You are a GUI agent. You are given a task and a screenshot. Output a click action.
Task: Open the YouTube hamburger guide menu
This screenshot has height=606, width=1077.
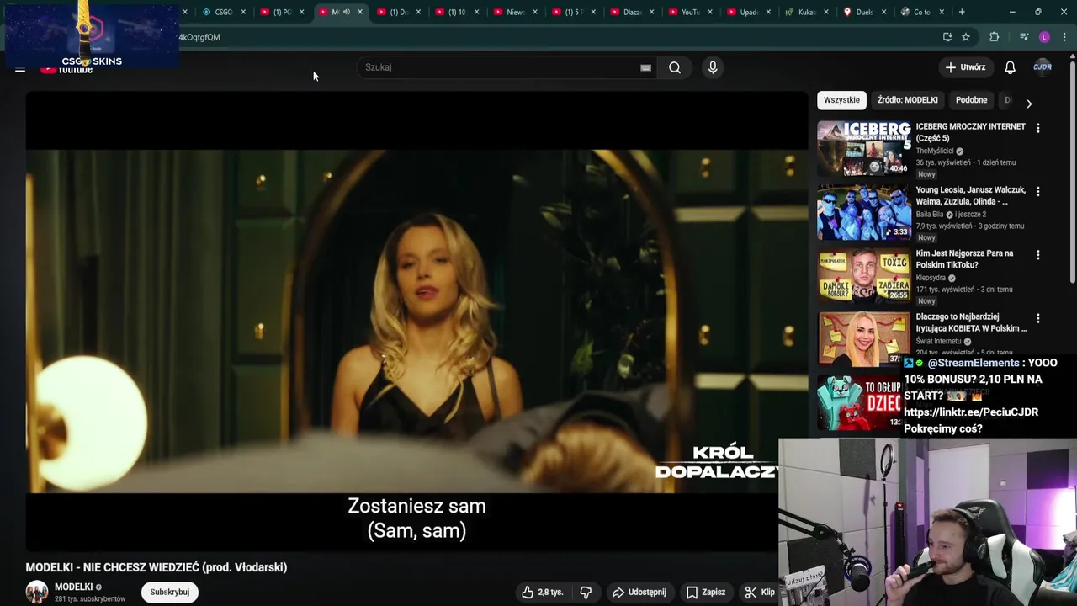[20, 69]
